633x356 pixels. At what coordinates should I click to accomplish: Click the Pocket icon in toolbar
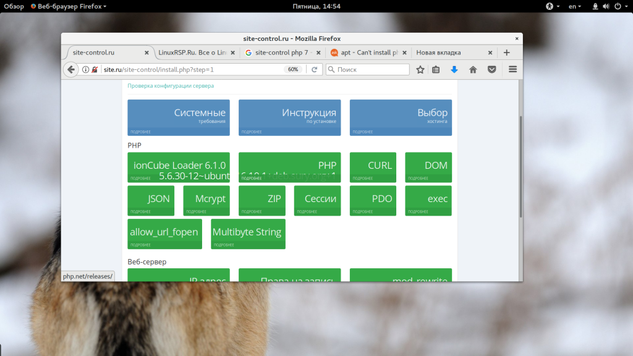click(x=492, y=70)
